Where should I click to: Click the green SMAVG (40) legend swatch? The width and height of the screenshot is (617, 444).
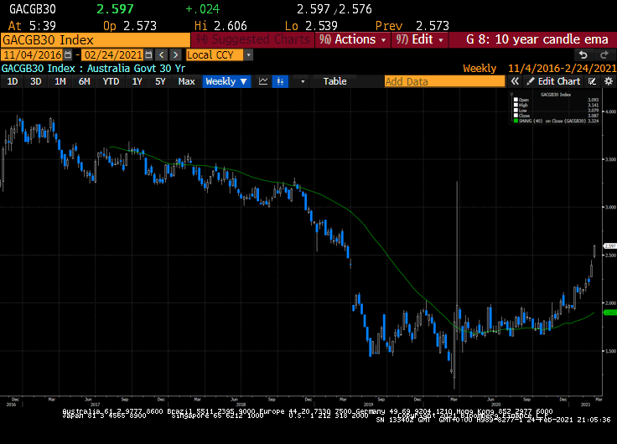(x=516, y=121)
